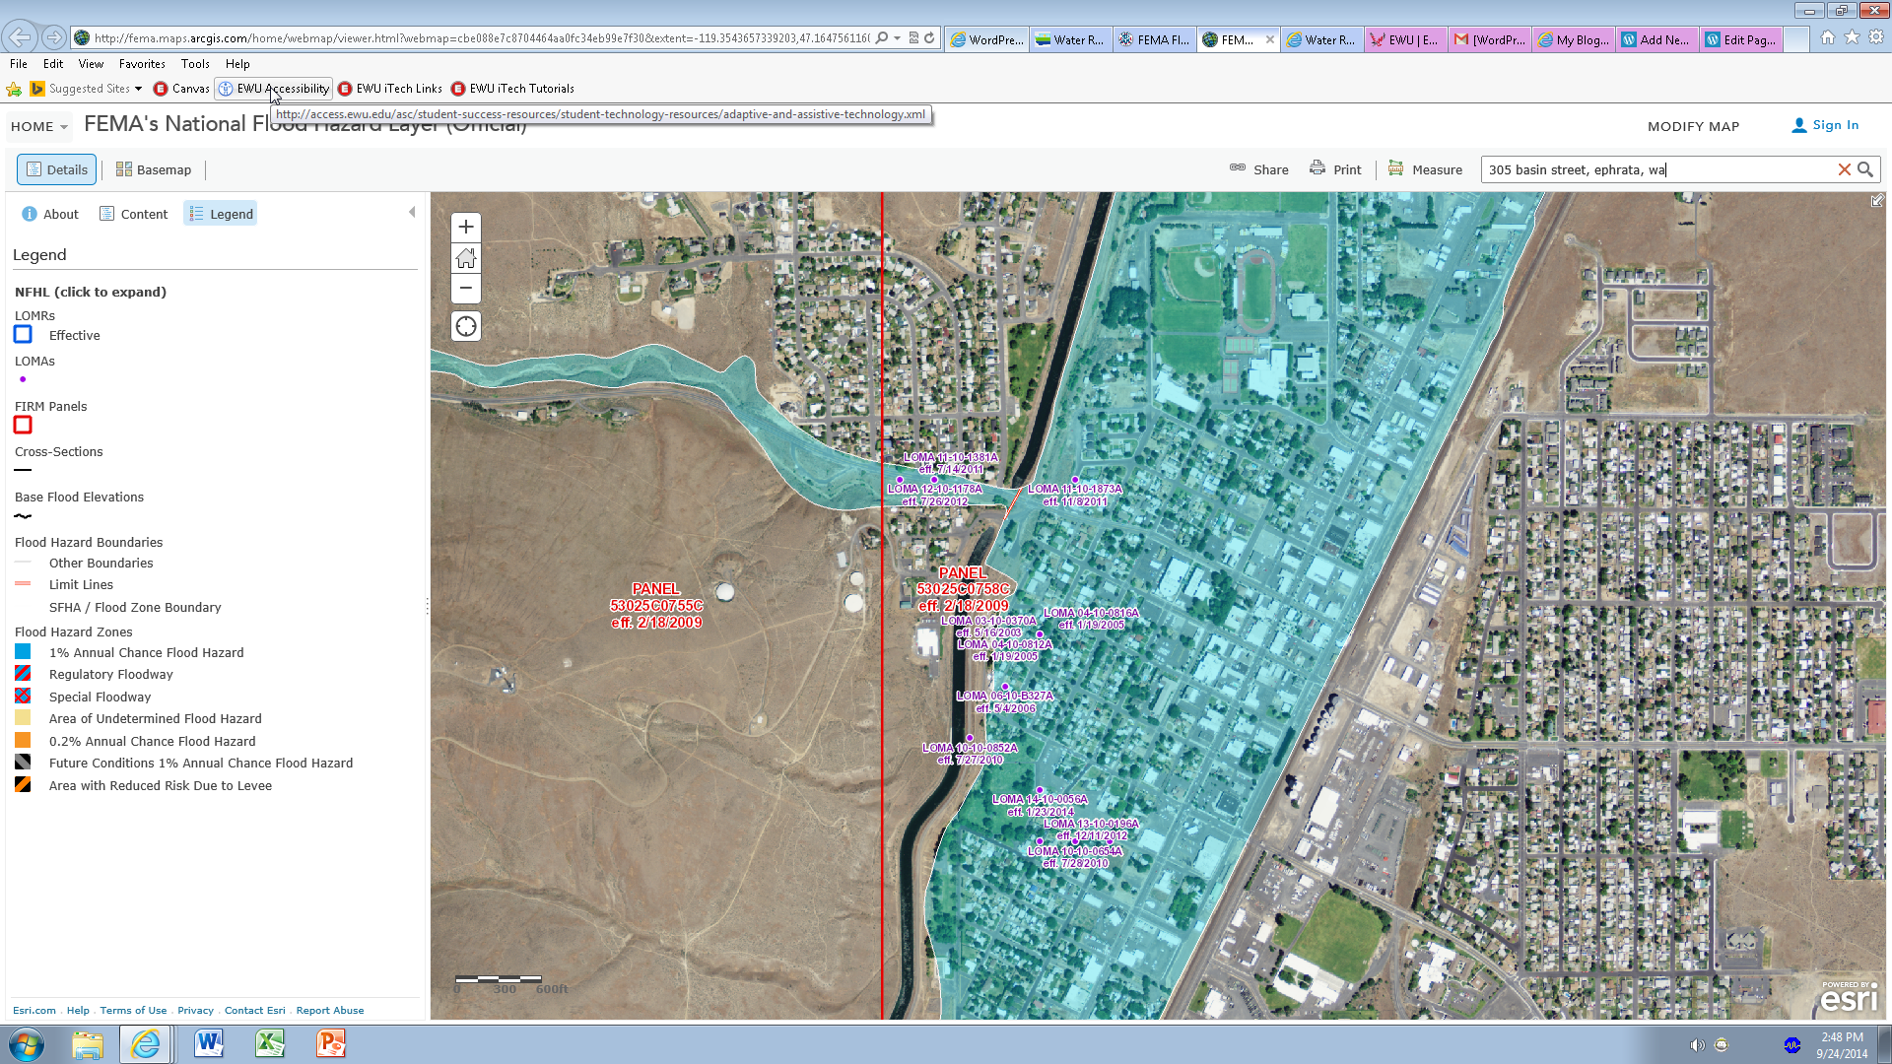Open the browser Tools menu
The height and width of the screenshot is (1064, 1892).
coord(195,64)
